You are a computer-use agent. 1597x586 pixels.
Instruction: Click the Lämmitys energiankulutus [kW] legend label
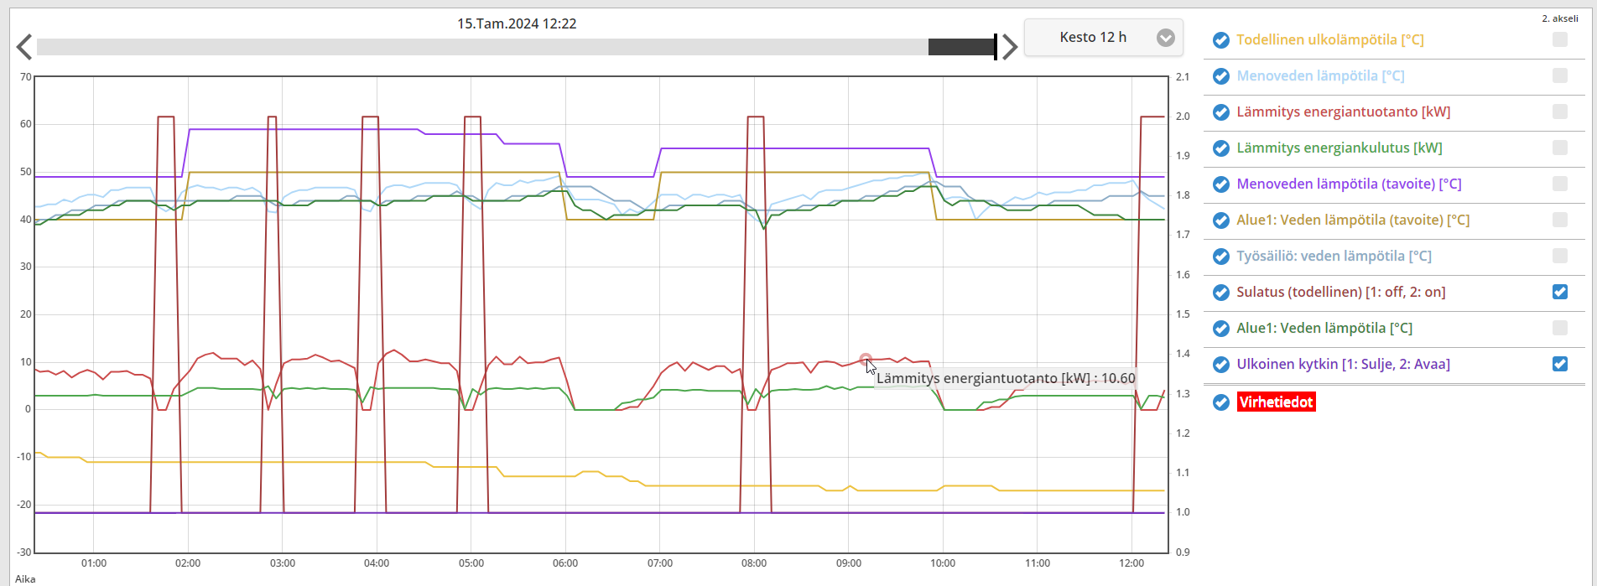coord(1340,148)
